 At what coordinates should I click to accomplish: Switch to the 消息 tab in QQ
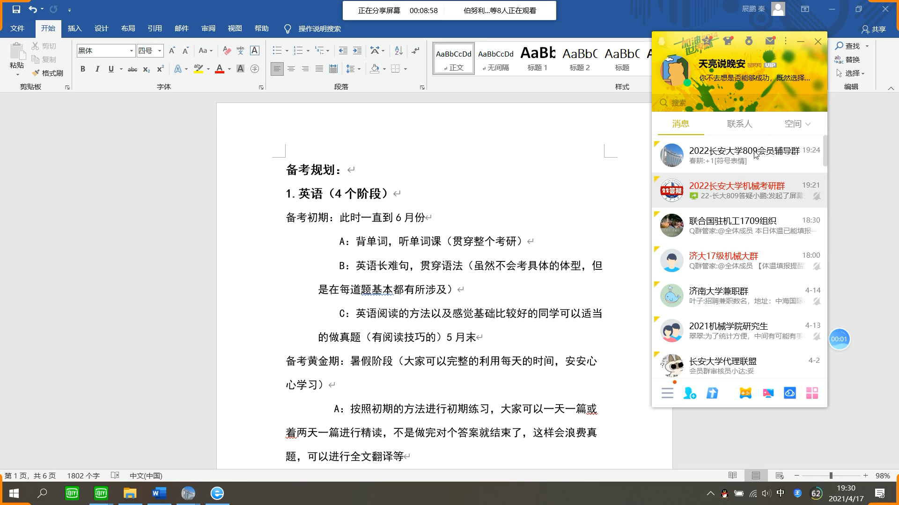[x=680, y=124]
